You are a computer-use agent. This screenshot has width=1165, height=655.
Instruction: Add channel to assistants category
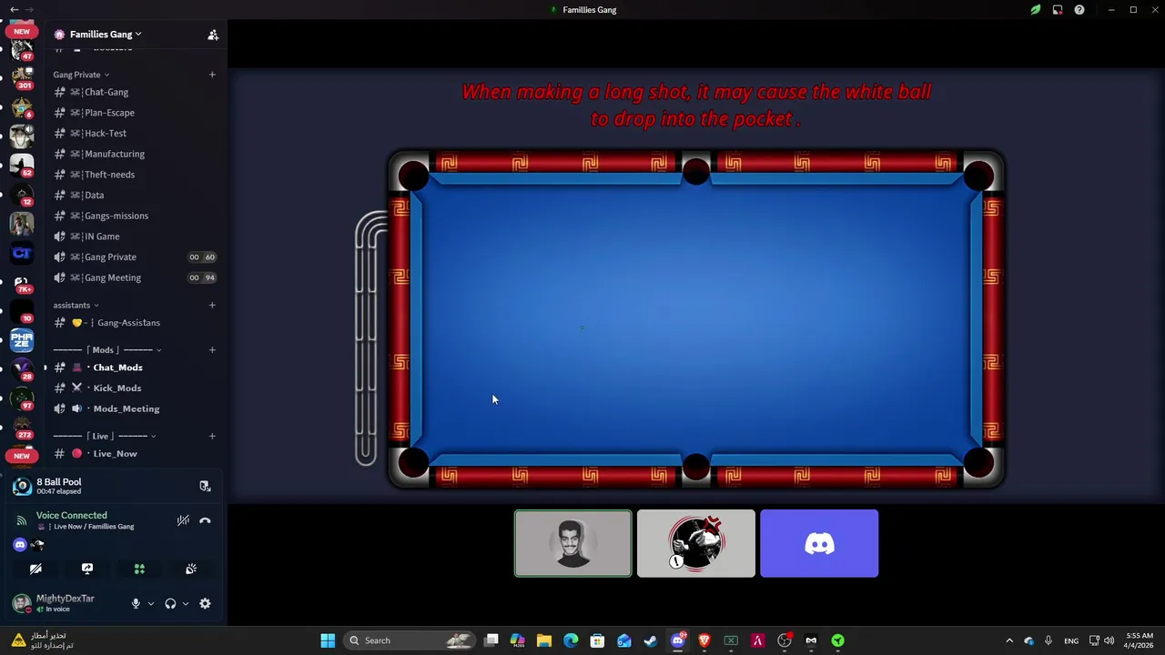coord(212,305)
